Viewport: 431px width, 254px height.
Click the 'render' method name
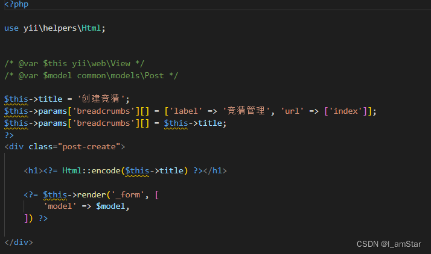point(91,195)
